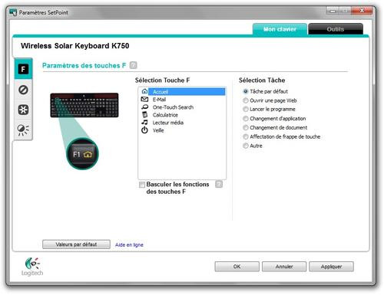384x295 pixels.
Task: Minimize the SetPoint window
Action: 333,11
